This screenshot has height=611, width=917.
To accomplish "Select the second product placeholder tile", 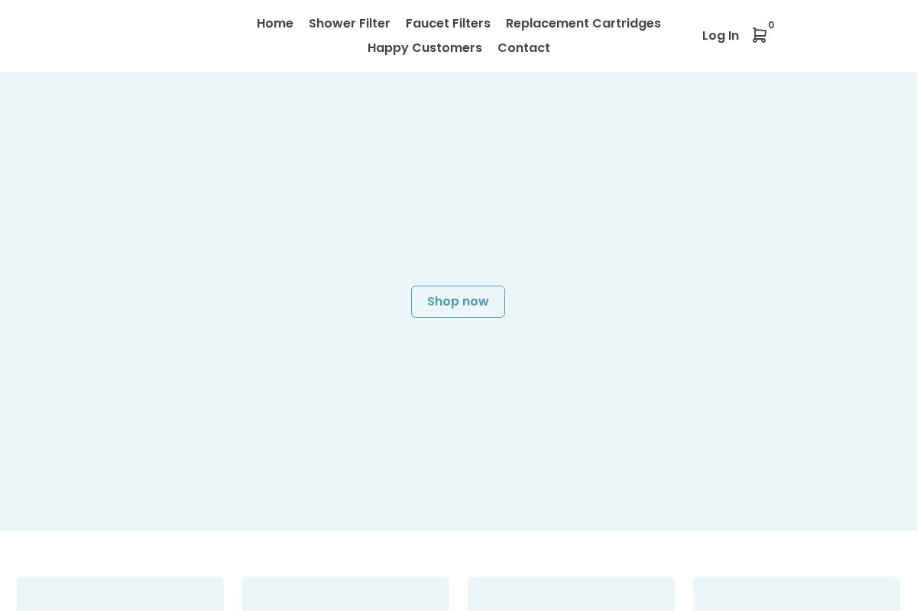I will [x=345, y=596].
